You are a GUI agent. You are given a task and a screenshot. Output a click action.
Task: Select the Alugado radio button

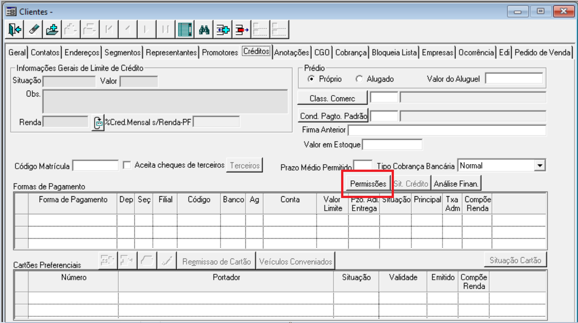[359, 79]
